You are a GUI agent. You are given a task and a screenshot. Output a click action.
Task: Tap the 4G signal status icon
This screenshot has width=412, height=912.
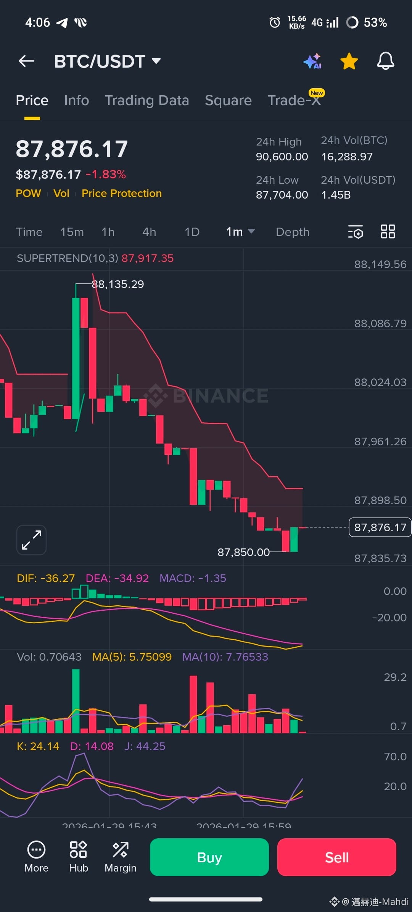point(325,23)
